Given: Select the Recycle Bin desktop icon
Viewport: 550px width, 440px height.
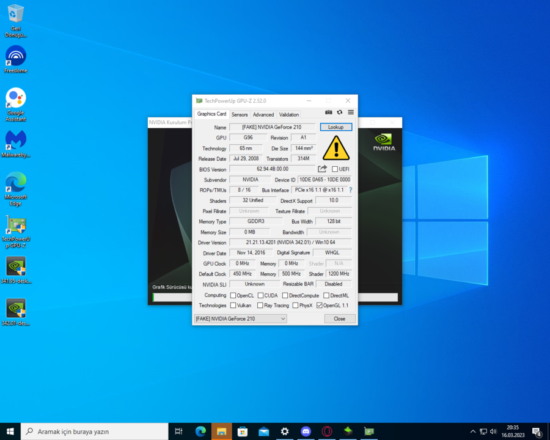Looking at the screenshot, I should click(16, 20).
